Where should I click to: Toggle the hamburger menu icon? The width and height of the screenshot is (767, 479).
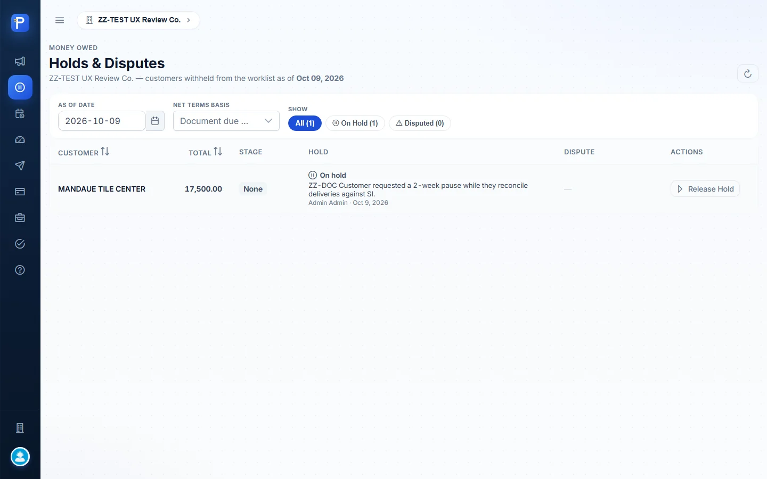tap(60, 20)
